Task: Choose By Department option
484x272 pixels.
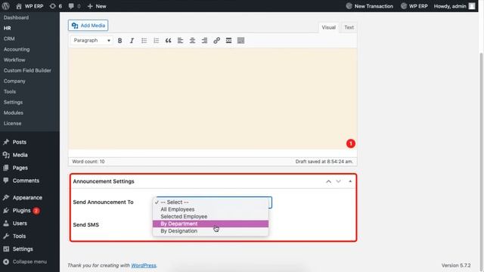Action: click(x=210, y=224)
